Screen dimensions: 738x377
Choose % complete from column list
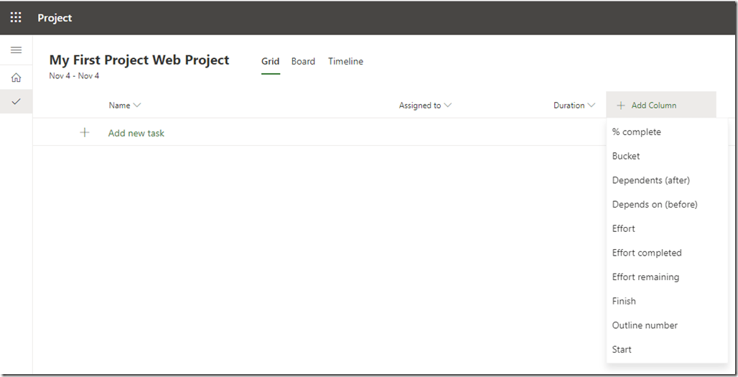(636, 132)
